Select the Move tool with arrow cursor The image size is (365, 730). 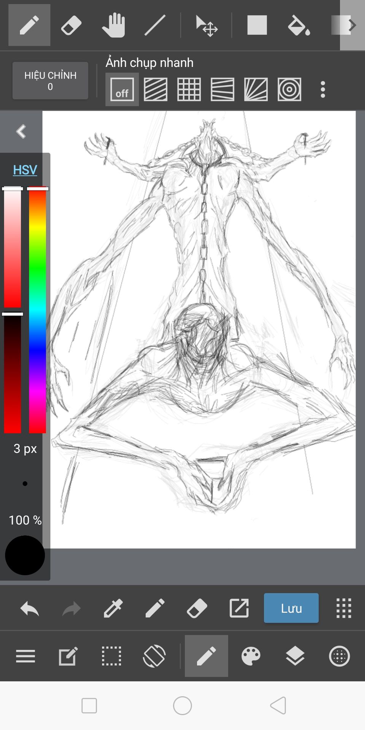pos(206,25)
